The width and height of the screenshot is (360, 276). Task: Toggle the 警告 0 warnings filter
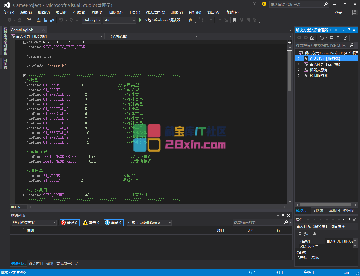tap(92, 223)
